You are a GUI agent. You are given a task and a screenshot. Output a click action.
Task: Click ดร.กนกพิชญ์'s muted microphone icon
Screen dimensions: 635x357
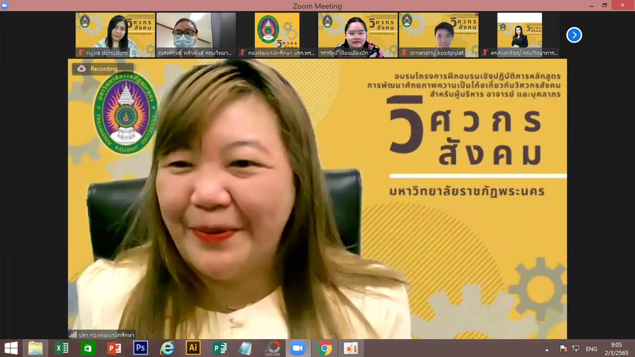coord(485,53)
